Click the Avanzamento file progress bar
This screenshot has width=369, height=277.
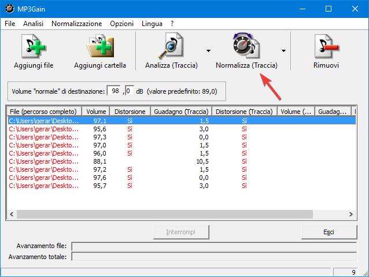tap(214, 246)
